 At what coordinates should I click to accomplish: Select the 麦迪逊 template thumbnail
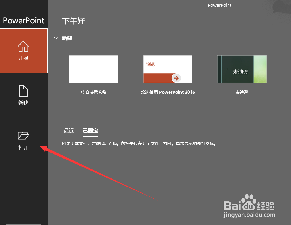click(x=242, y=69)
